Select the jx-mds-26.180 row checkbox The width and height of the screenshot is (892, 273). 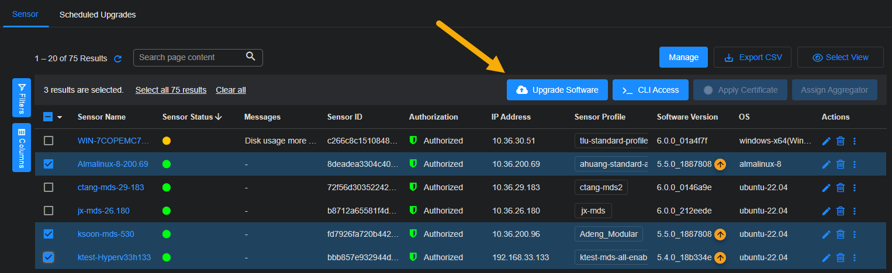[49, 211]
